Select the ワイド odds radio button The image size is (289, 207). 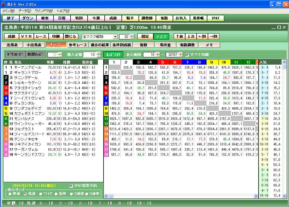click(x=40, y=194)
